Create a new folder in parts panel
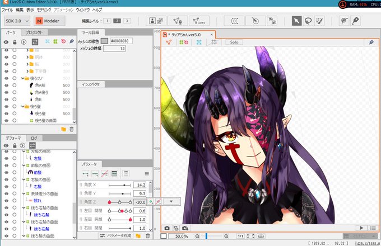The width and height of the screenshot is (381, 246). pos(64,129)
